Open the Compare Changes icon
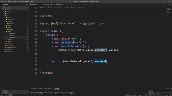 coord(168,5)
